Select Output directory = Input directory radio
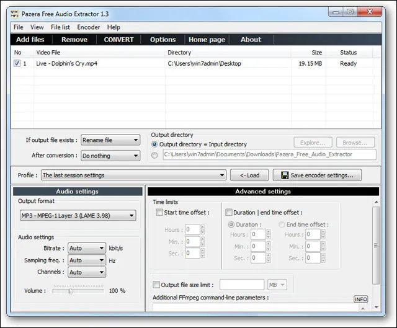 (x=154, y=144)
